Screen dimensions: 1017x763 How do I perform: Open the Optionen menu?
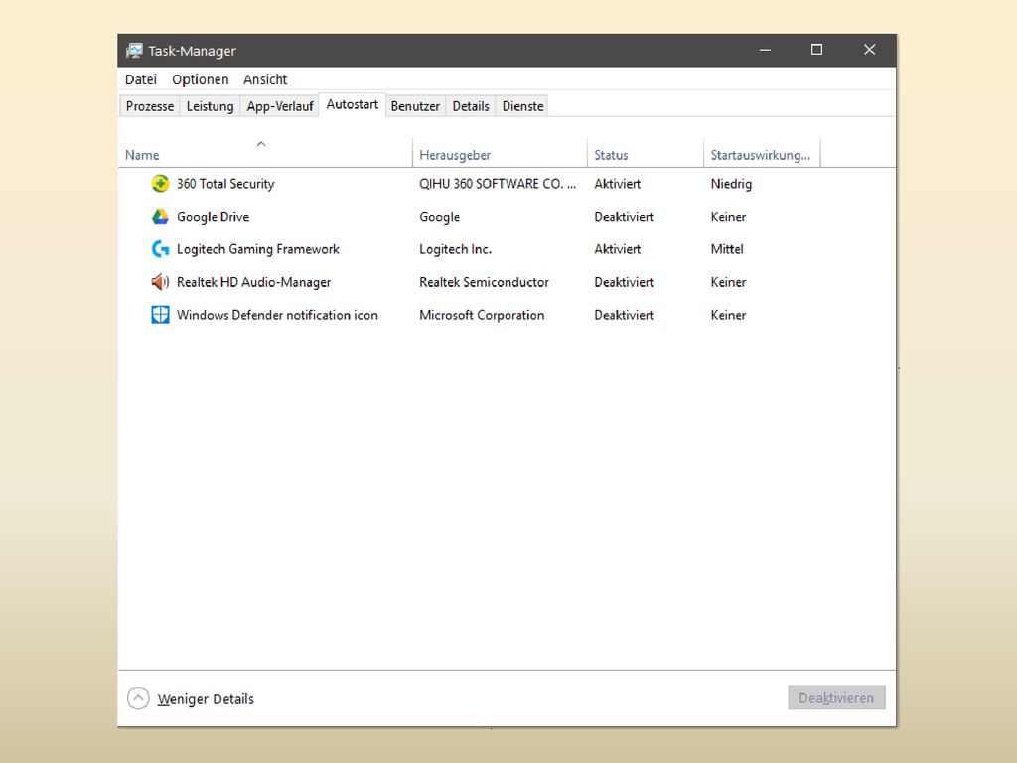(201, 79)
